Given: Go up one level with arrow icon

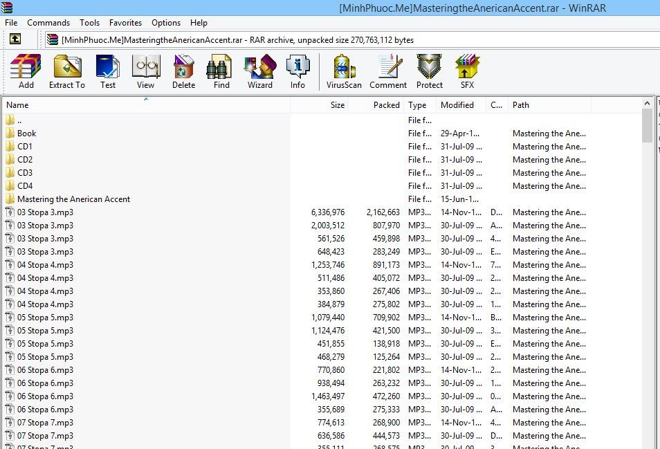Looking at the screenshot, I should click(x=15, y=39).
